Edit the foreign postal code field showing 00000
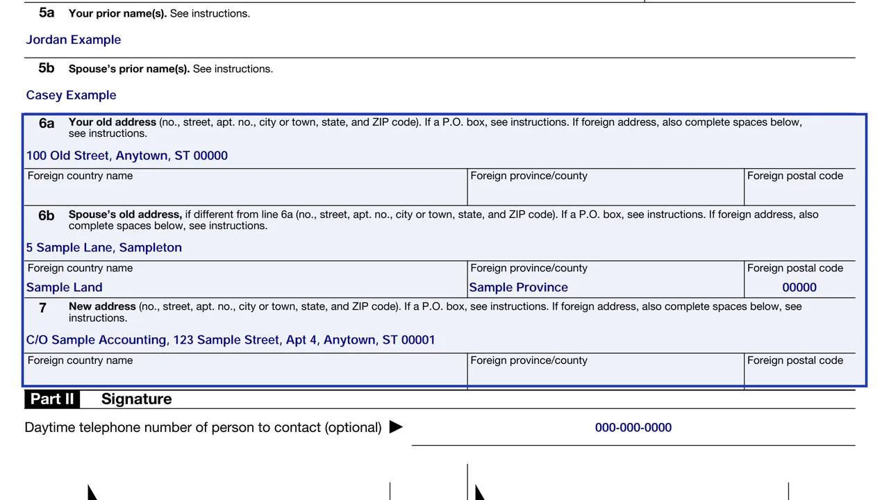Screen dimensions: 889x500 [799, 287]
